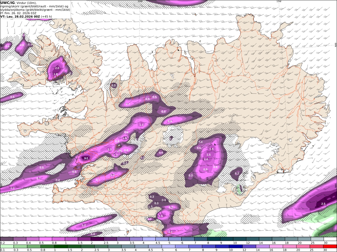Pick the slate blue-gray 3.5–4 rain legend swatch

coord(128,246)
